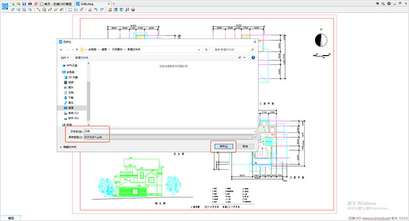Select 视频 videos in the navigation pane
The image size is (409, 221).
[x=69, y=82]
